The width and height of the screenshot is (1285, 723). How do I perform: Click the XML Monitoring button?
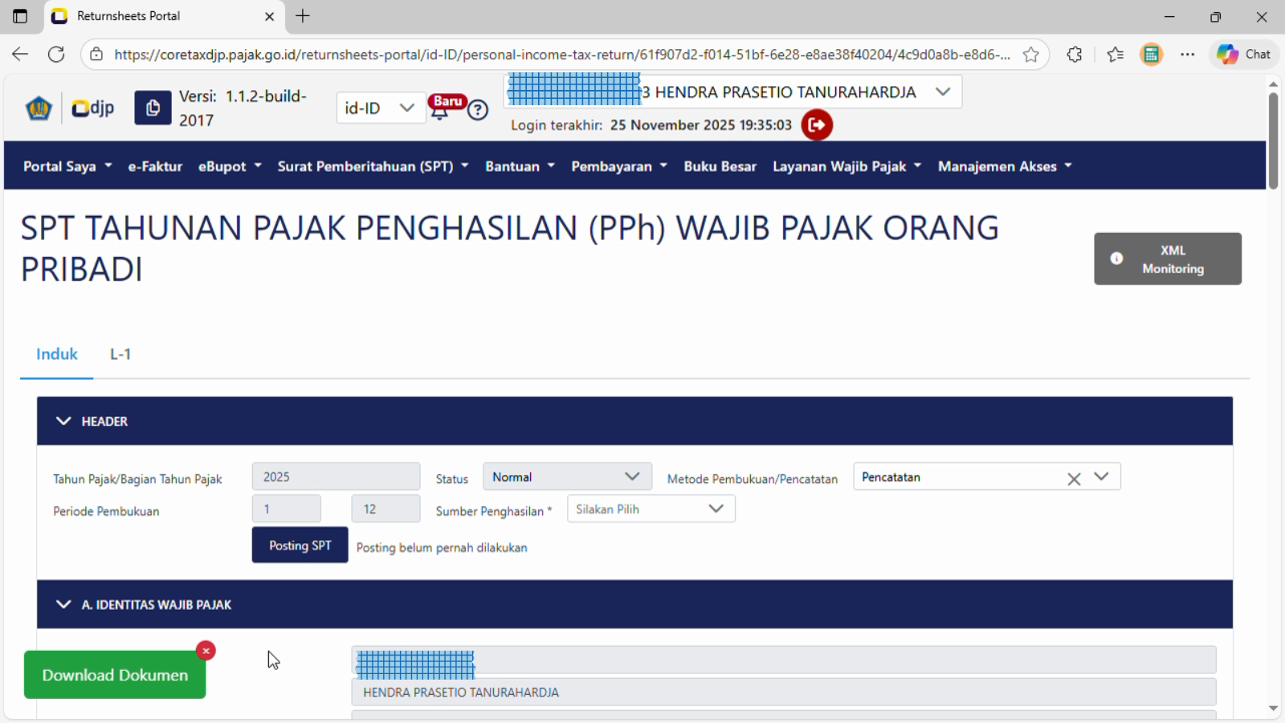(x=1167, y=259)
